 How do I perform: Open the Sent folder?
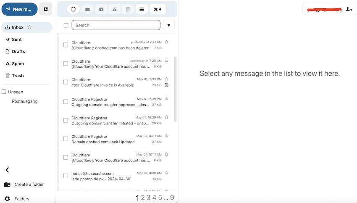pyautogui.click(x=17, y=40)
